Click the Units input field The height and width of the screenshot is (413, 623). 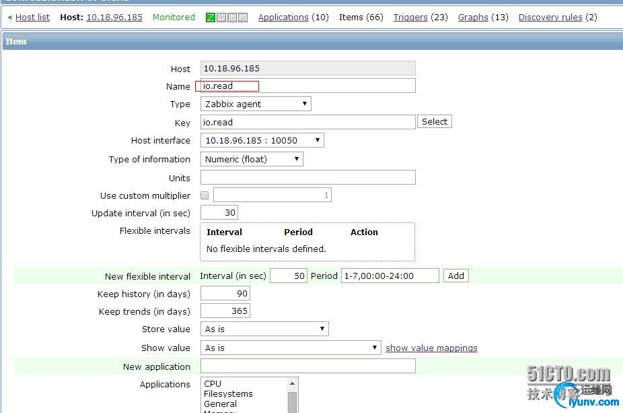pyautogui.click(x=308, y=177)
